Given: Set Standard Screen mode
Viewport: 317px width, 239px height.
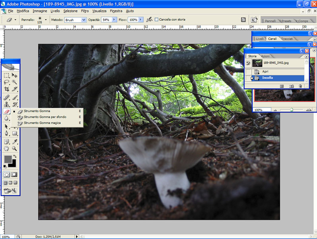Looking at the screenshot, I should [6, 183].
